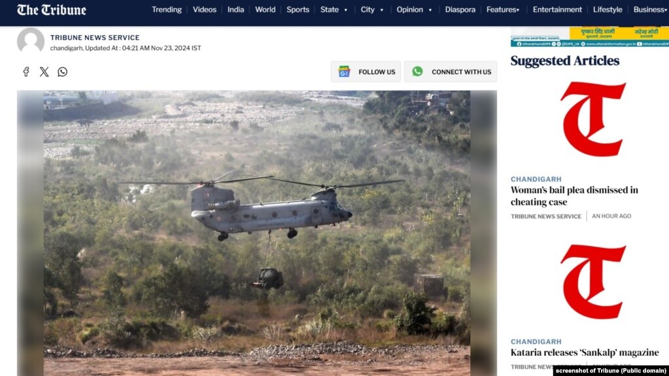This screenshot has width=669, height=376.
Task: Expand the City dropdown menu
Action: point(371,9)
